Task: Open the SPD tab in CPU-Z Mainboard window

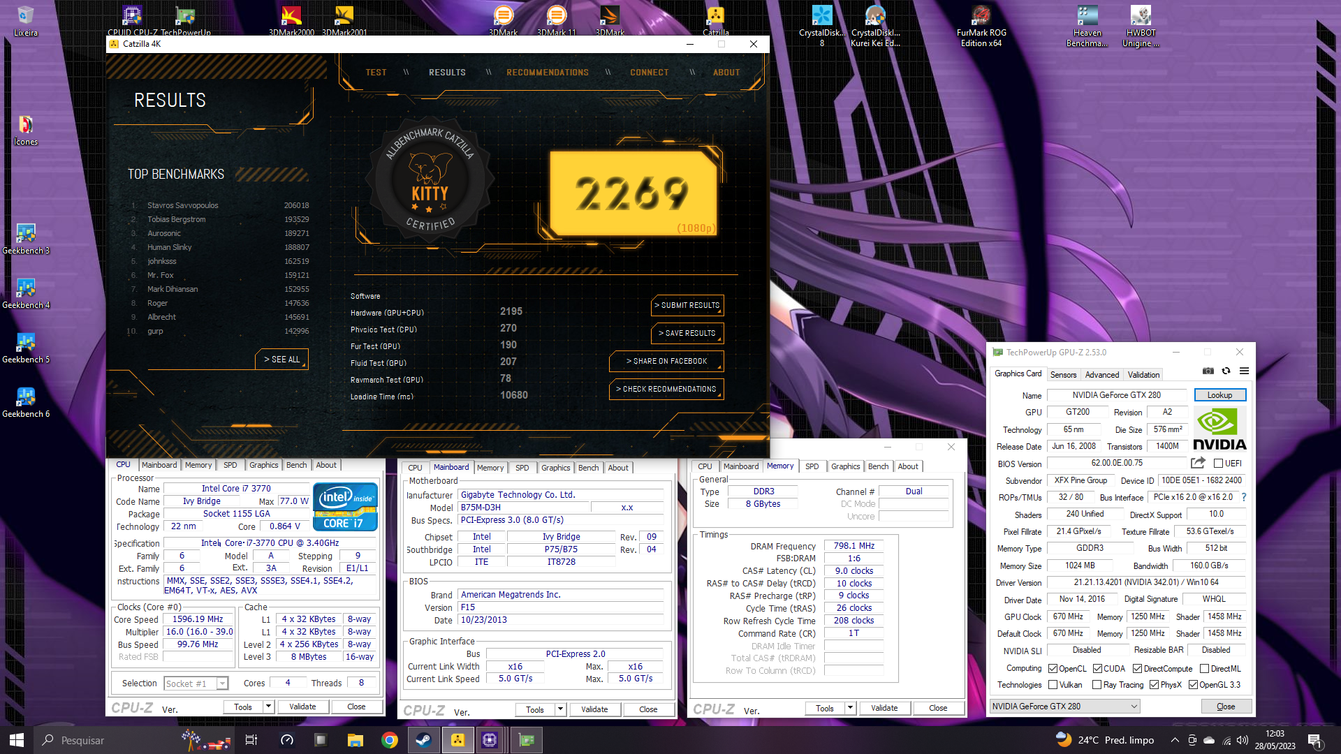Action: 522,468
